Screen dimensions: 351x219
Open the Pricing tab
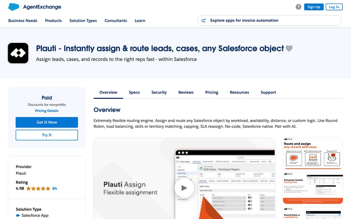211,93
